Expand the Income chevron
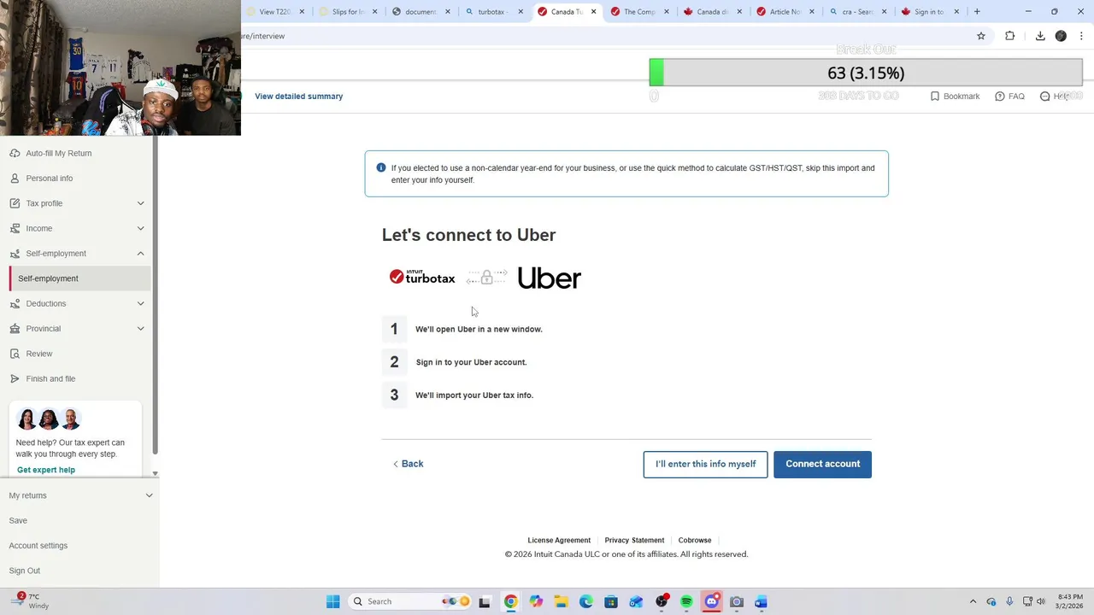 point(140,228)
